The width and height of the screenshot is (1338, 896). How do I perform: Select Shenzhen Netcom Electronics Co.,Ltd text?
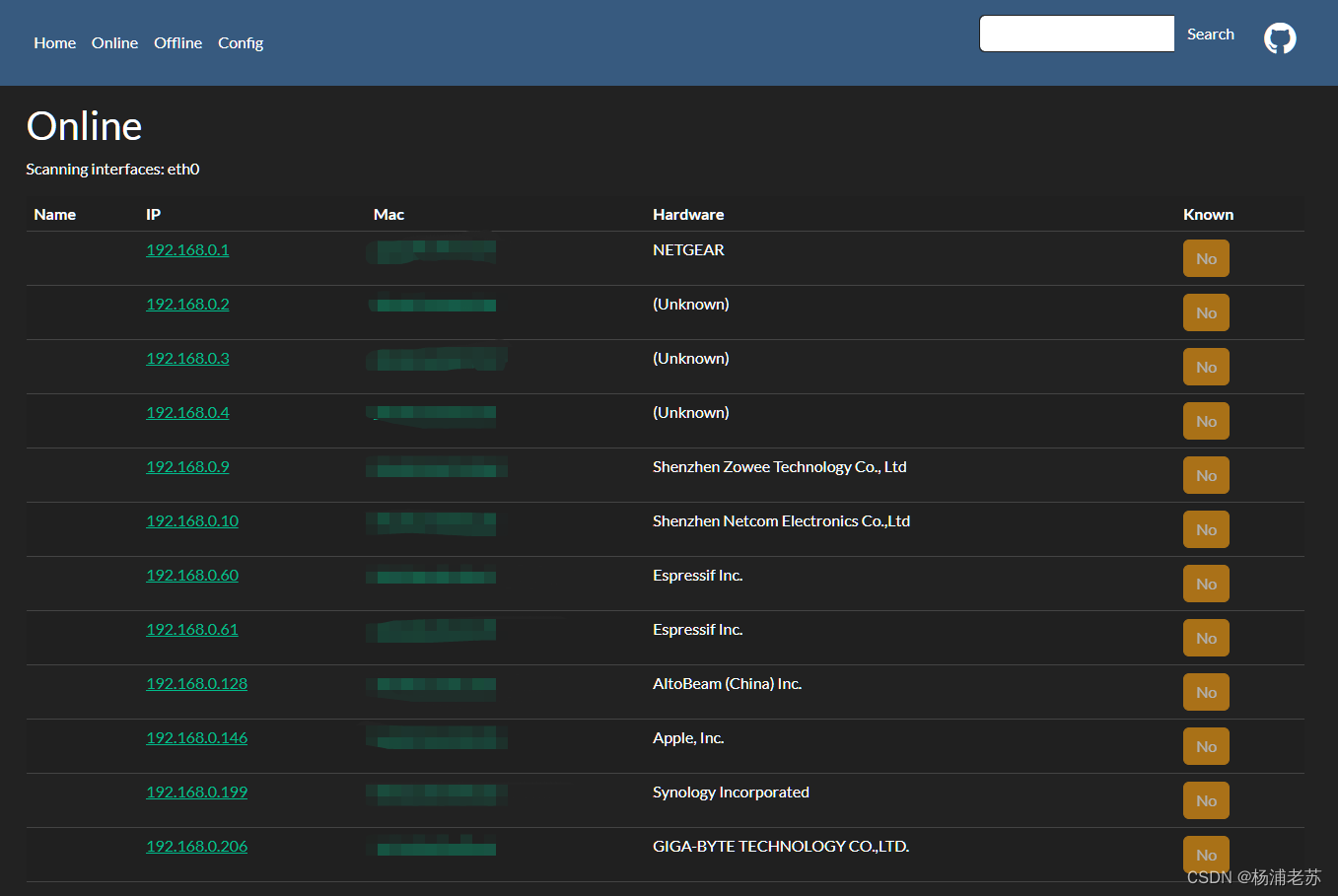click(x=781, y=520)
